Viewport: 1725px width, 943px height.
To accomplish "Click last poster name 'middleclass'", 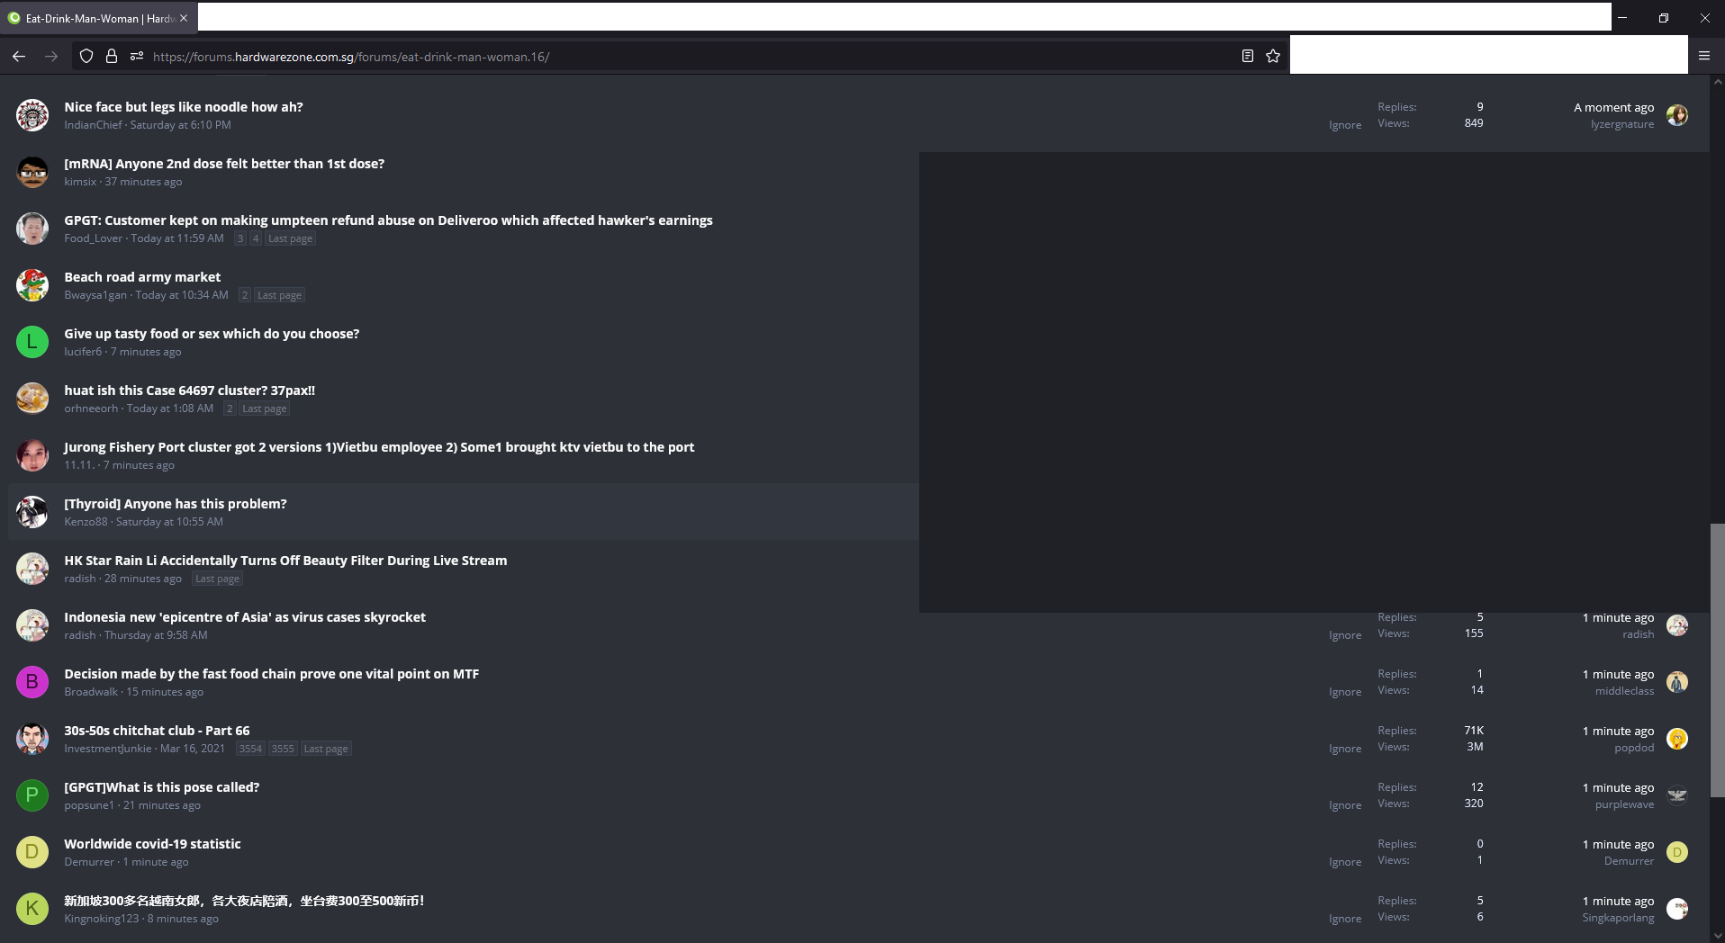I will coord(1624,691).
